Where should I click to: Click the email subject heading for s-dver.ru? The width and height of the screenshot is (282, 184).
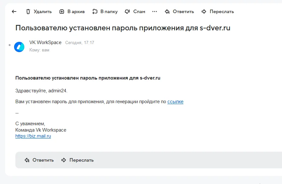(x=123, y=28)
